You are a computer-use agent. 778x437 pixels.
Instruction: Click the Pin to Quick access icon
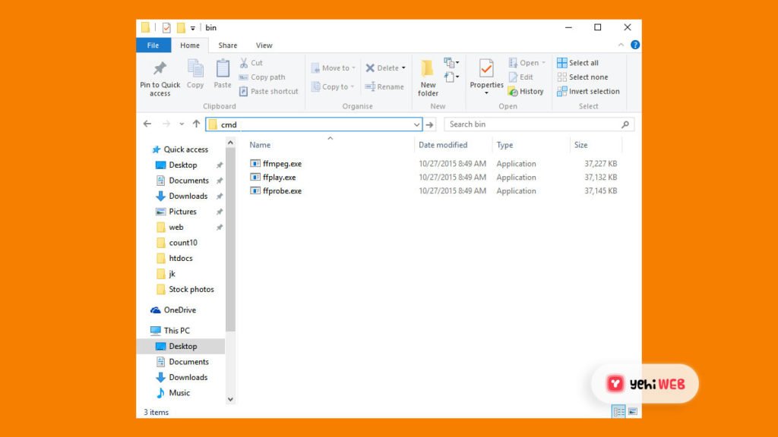tap(160, 70)
